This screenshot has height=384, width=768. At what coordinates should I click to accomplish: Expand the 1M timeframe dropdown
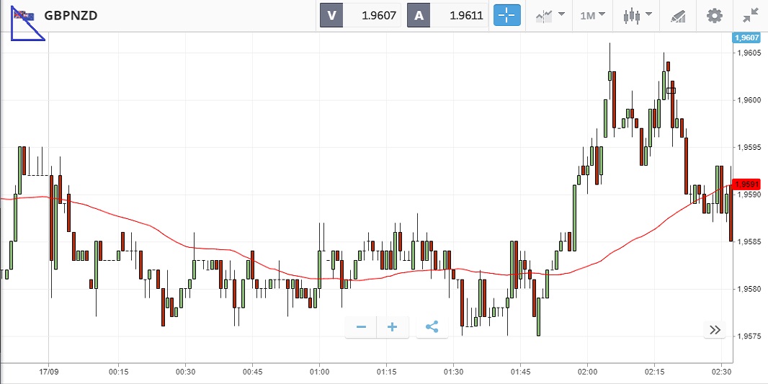coord(593,15)
